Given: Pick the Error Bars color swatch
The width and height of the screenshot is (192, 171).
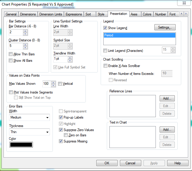Looking at the screenshot, I should click(21, 145).
